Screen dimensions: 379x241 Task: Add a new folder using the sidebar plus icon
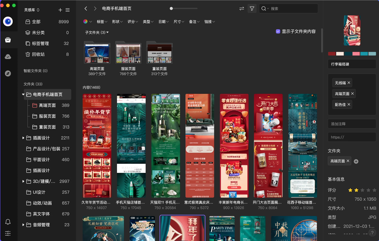(x=60, y=10)
